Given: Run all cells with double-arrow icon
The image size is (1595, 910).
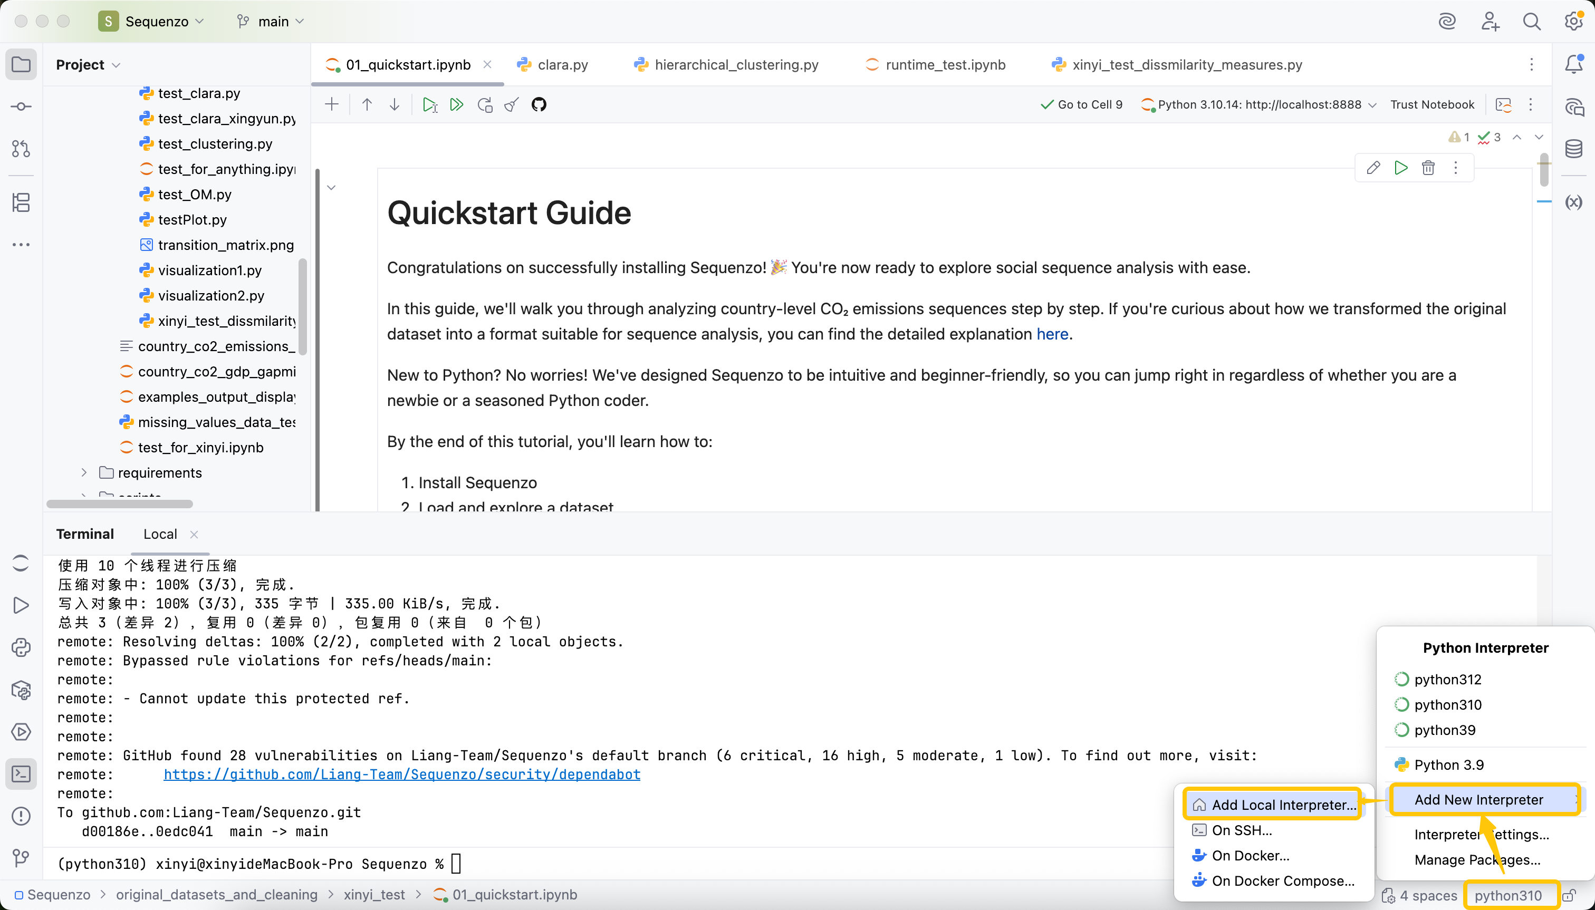Looking at the screenshot, I should pos(456,104).
